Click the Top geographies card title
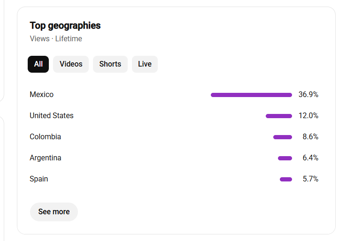362x241 pixels. click(x=65, y=26)
